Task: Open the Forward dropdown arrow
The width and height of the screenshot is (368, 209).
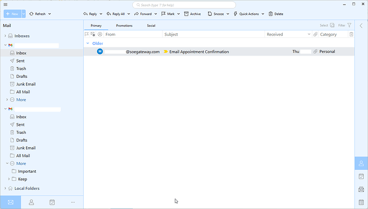Action: click(x=156, y=14)
